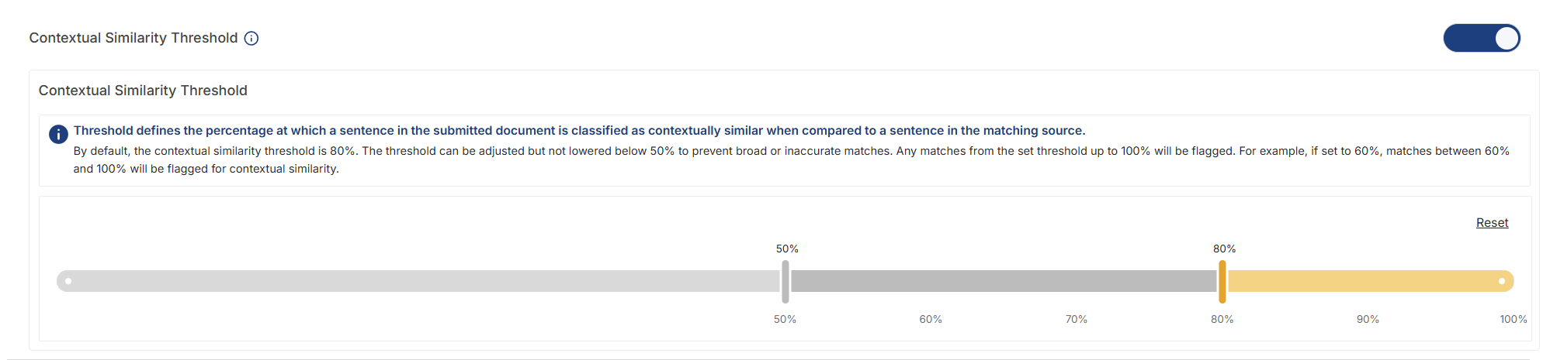The image size is (1550, 360).
Task: Click the white dot at slider's right end
Action: click(x=1502, y=281)
